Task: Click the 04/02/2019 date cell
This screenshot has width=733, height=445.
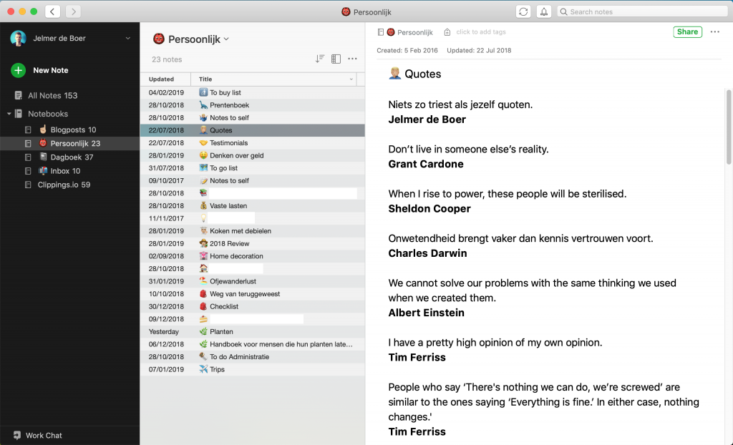Action: (166, 92)
